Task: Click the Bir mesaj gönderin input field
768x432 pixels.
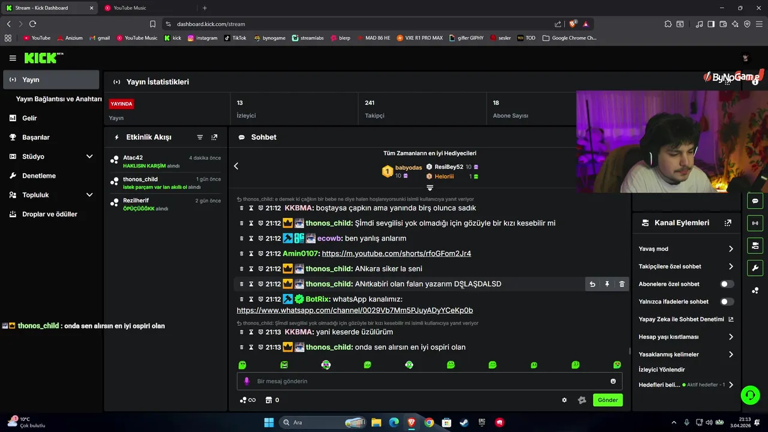Action: [430, 381]
